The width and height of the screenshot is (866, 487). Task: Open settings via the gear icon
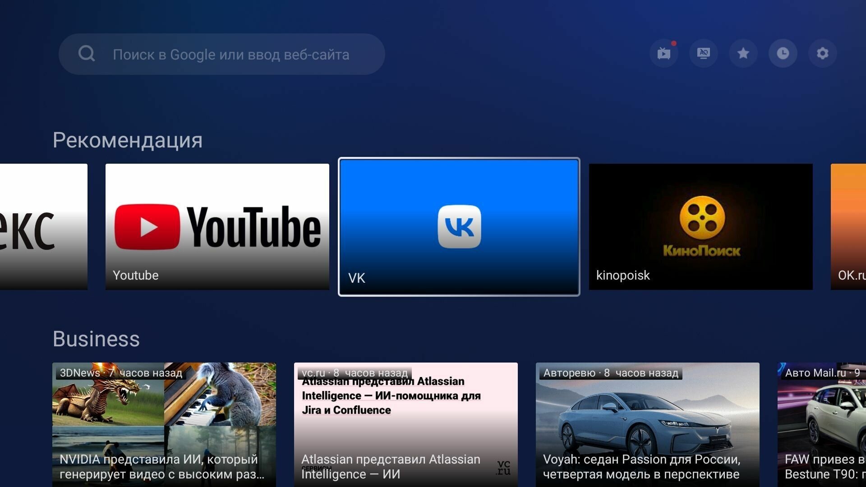tap(823, 53)
